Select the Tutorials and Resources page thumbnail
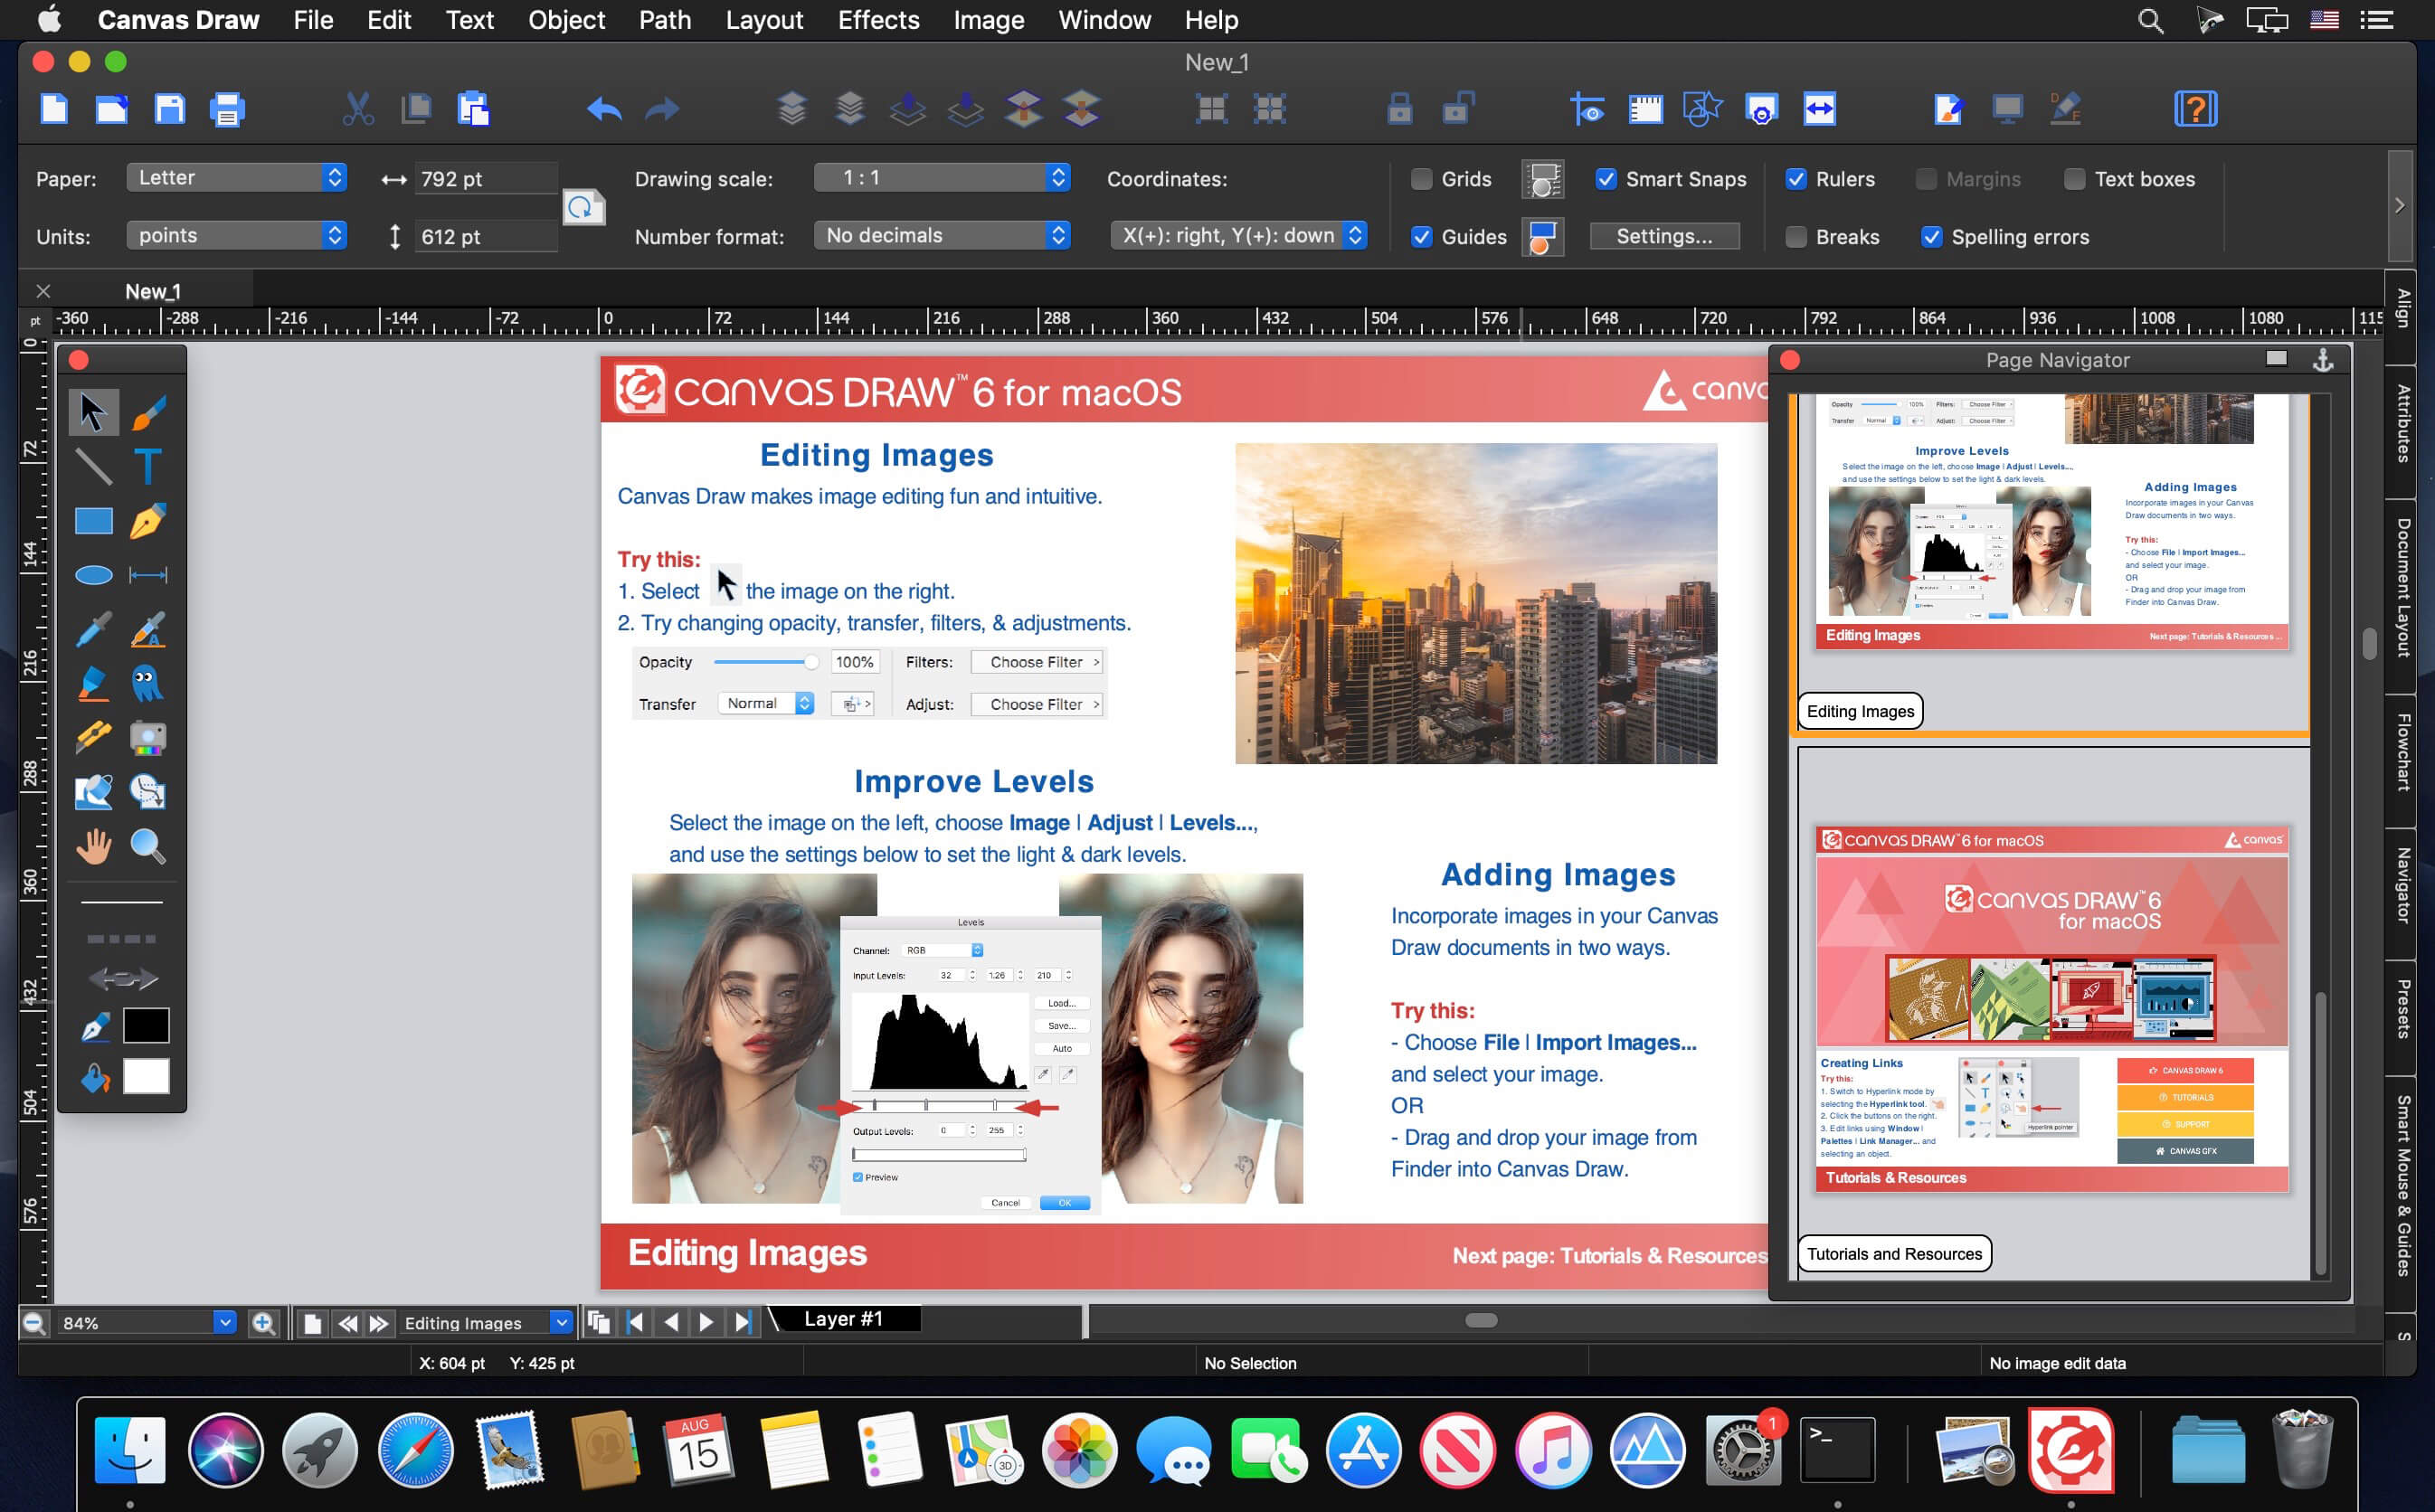Viewport: 2435px width, 1512px height. tap(2052, 1012)
